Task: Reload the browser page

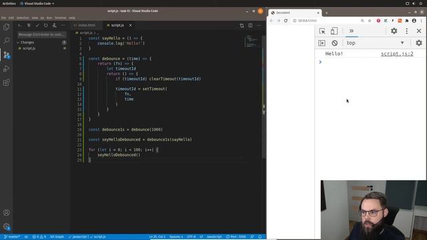Action: coord(286,21)
